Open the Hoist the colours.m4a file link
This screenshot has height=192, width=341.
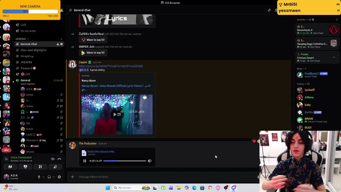(x=101, y=151)
